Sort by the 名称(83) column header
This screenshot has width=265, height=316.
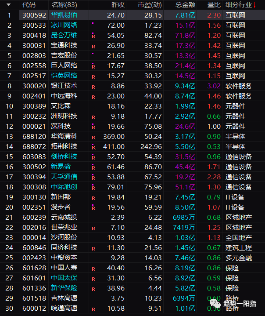[x=64, y=5]
